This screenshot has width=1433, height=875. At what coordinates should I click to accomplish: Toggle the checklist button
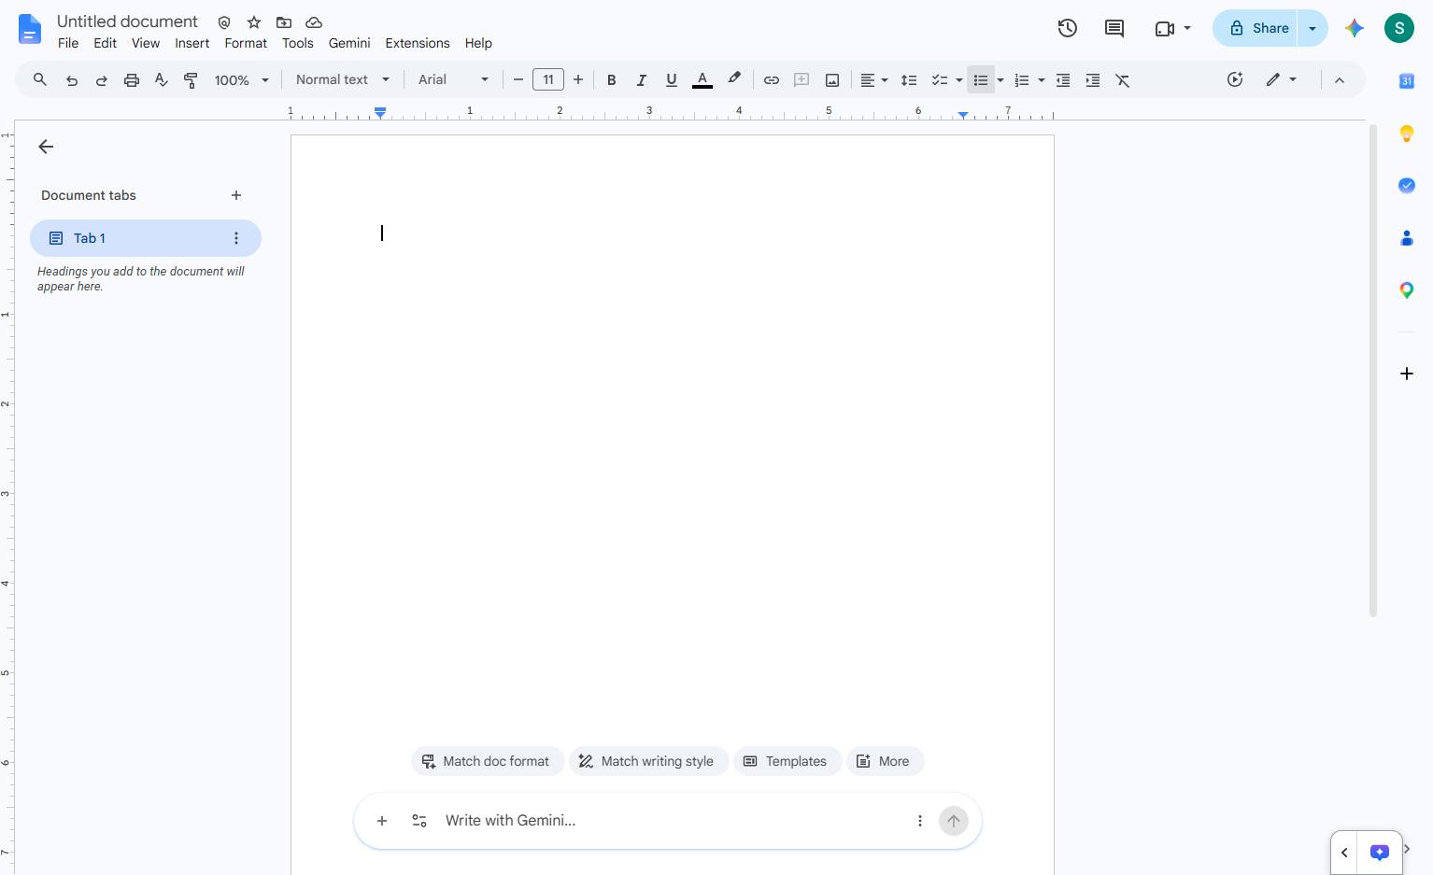[940, 80]
